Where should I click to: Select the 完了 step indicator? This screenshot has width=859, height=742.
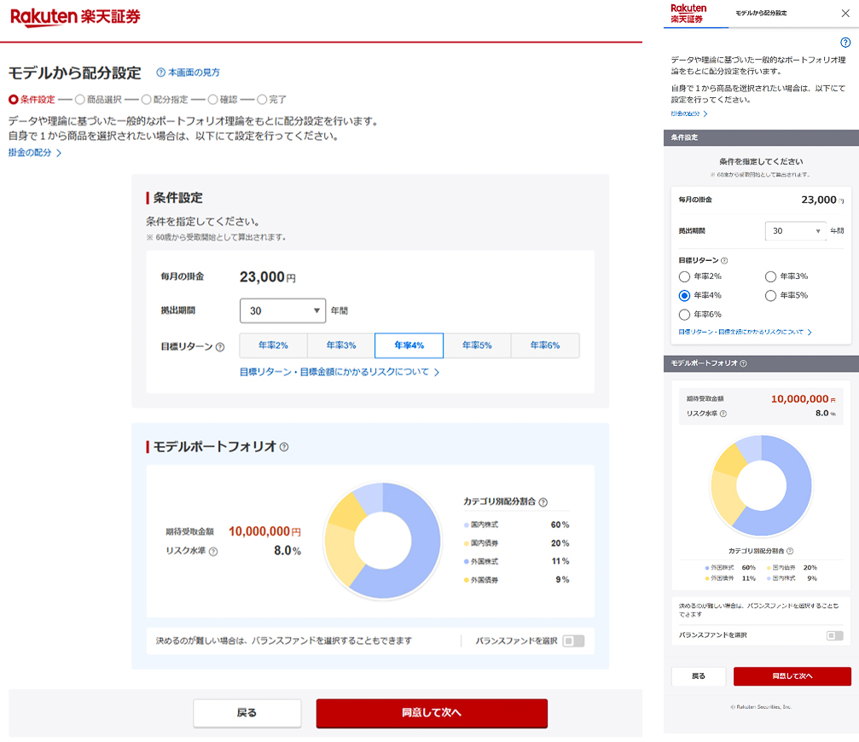tap(272, 100)
